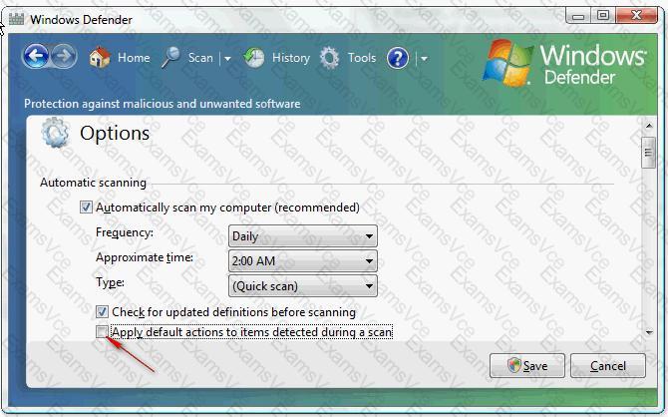The height and width of the screenshot is (417, 668).
Task: Maximize the Windows Defender window
Action: 603,16
